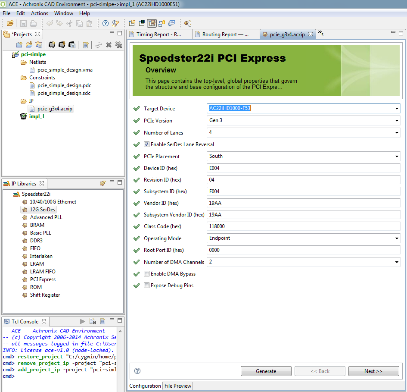Click the Device ID (hex) input field
The width and height of the screenshot is (407, 392).
coord(304,168)
